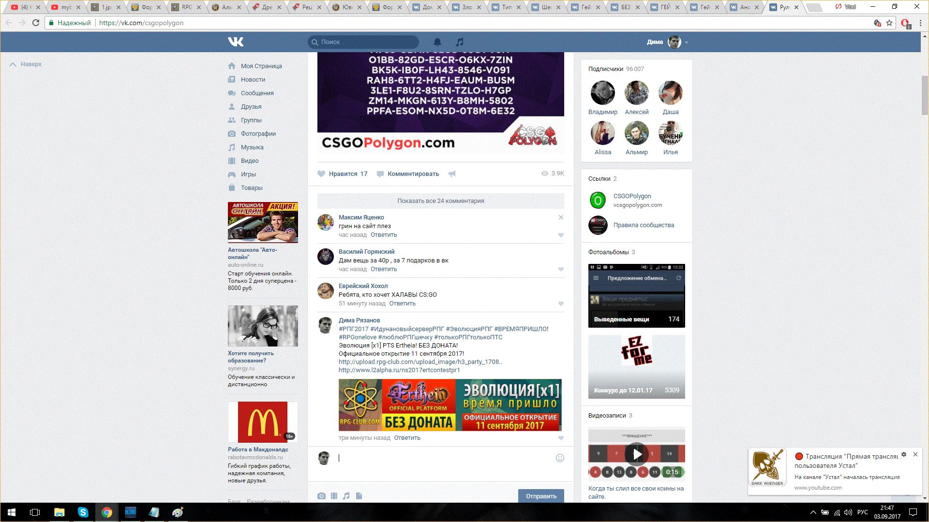Open subscriber Владимир's avatar

coord(602,93)
